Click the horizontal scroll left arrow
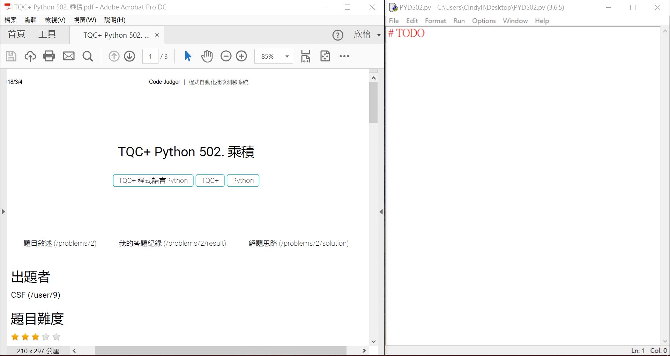Screen dimensions: 670x356 pos(74,350)
